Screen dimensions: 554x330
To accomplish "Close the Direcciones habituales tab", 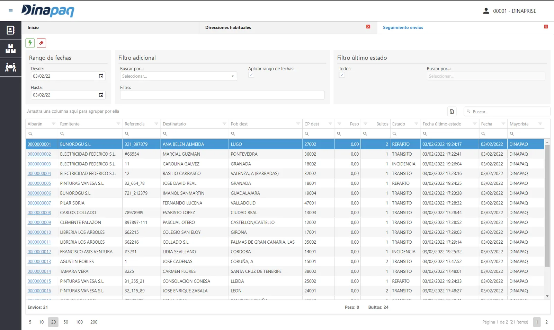I will pos(368,27).
